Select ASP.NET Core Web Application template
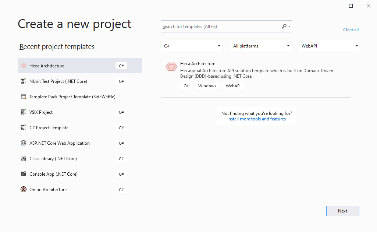Screen dimensions: 377x232 (x=80, y=143)
